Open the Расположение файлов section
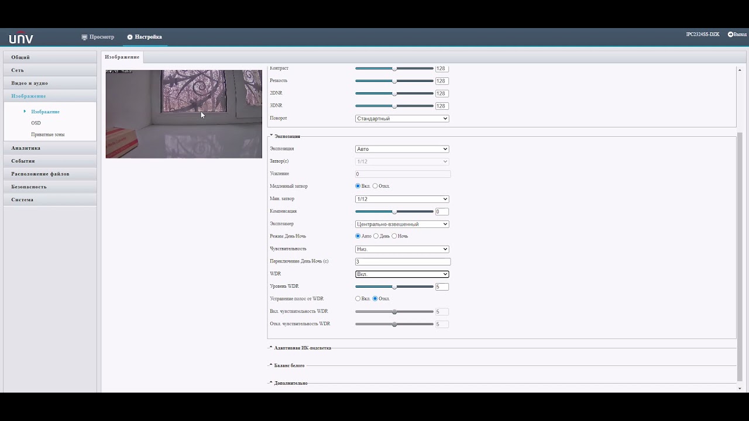Image resolution: width=749 pixels, height=421 pixels. tap(50, 174)
